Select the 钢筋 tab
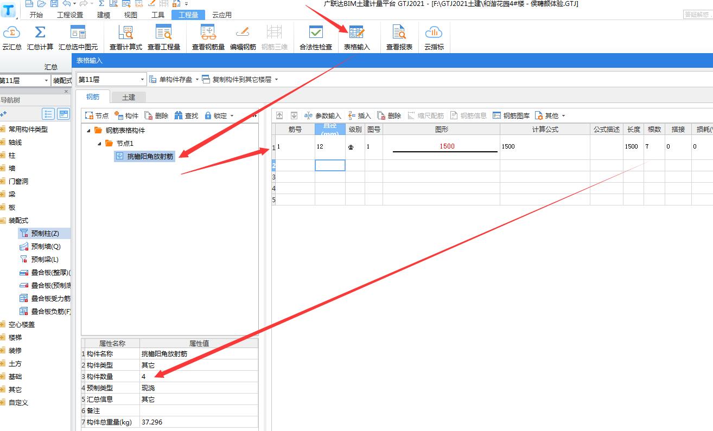The image size is (713, 431). tap(93, 97)
